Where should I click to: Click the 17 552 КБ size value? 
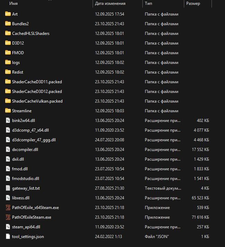coord(200,150)
